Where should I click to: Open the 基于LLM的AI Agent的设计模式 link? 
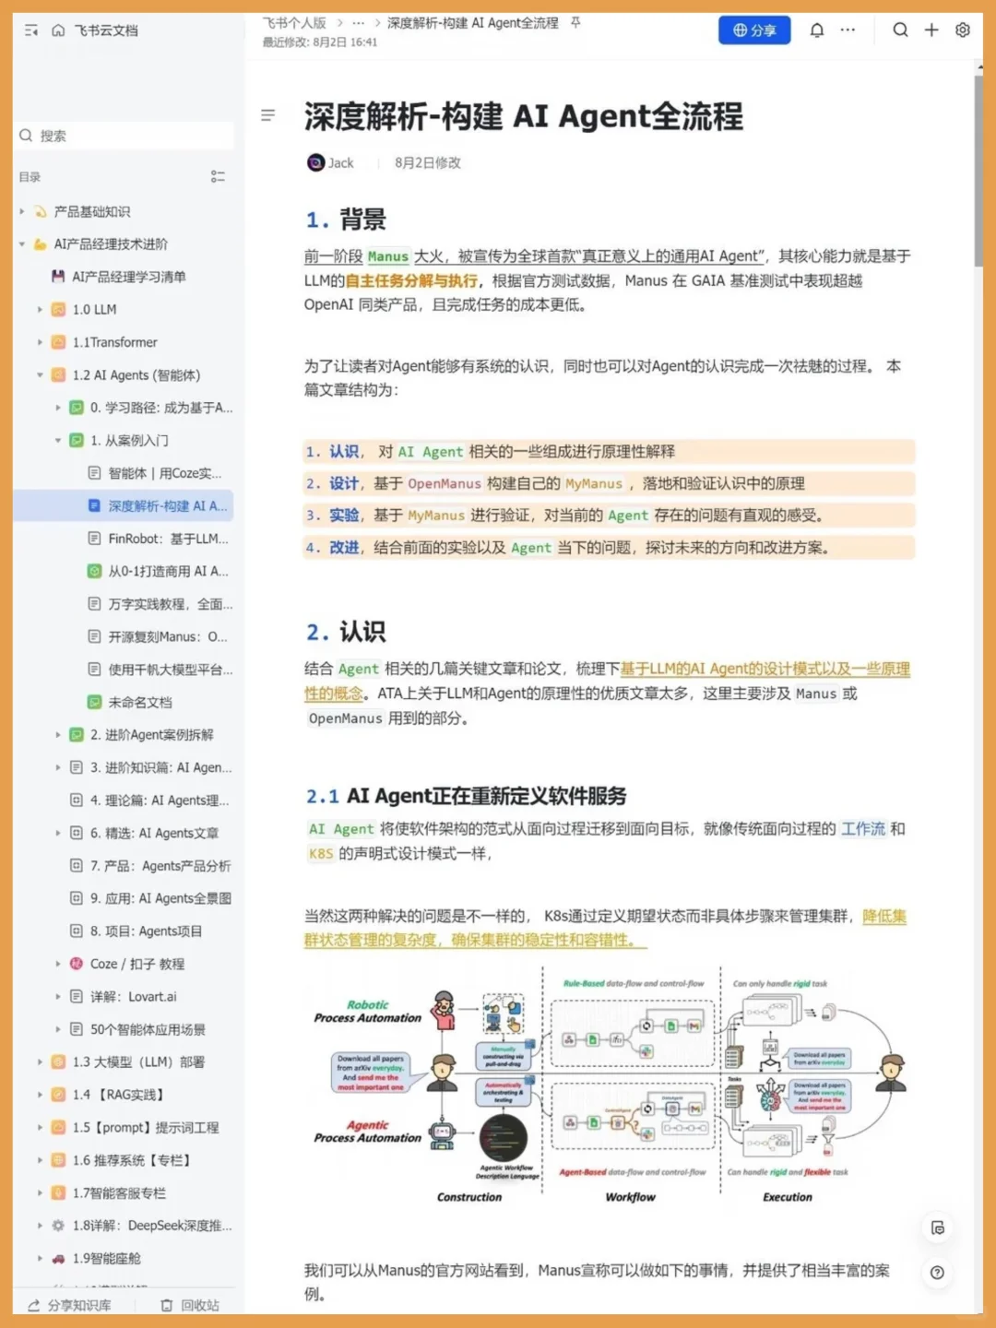point(764,669)
